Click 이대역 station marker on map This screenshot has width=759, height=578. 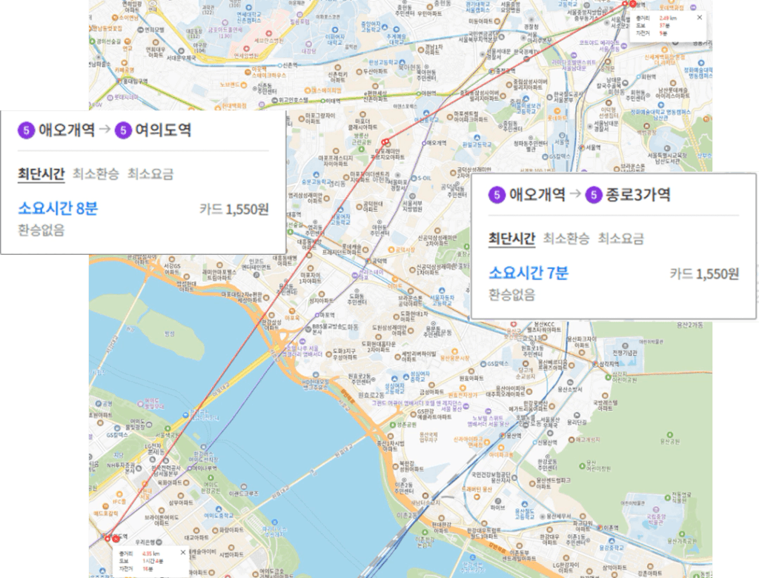pos(324,102)
